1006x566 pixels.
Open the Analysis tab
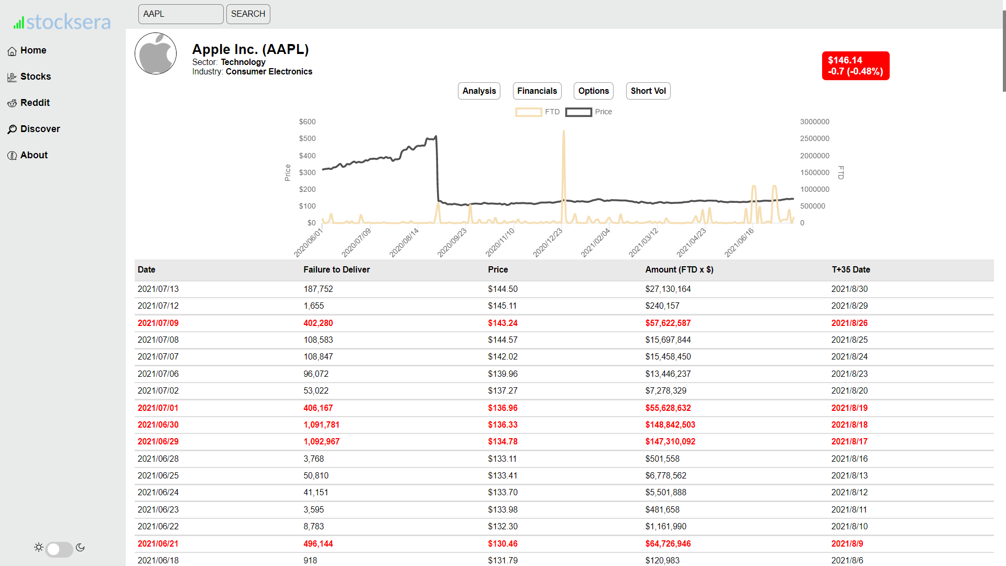pos(479,91)
